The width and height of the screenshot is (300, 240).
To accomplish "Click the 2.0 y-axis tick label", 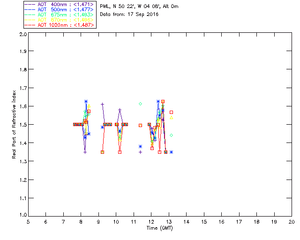I will tap(23, 35).
